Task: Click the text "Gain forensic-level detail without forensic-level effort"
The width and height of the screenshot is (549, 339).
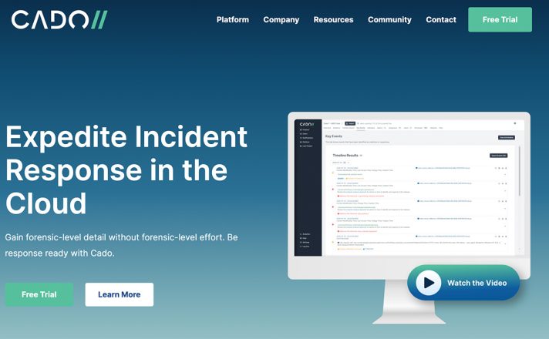Action: pyautogui.click(x=114, y=237)
